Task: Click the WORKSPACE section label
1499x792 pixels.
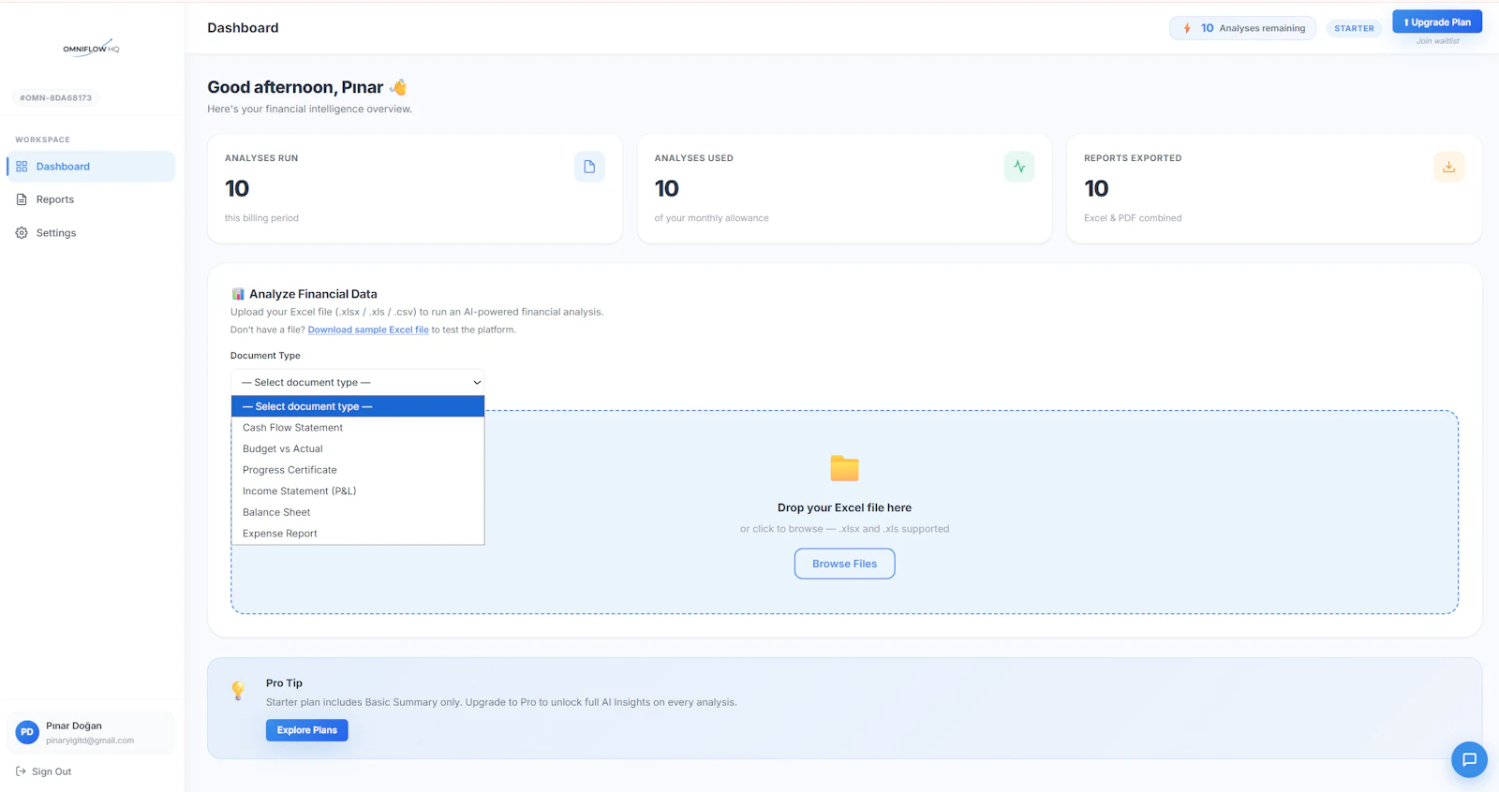Action: (42, 139)
